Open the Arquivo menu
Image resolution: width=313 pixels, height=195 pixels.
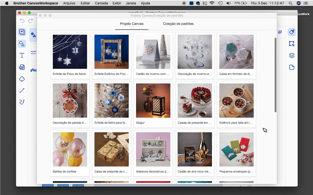coord(69,3)
